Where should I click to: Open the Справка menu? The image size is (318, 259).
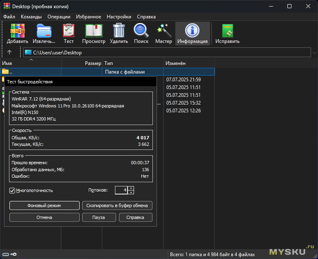146,17
